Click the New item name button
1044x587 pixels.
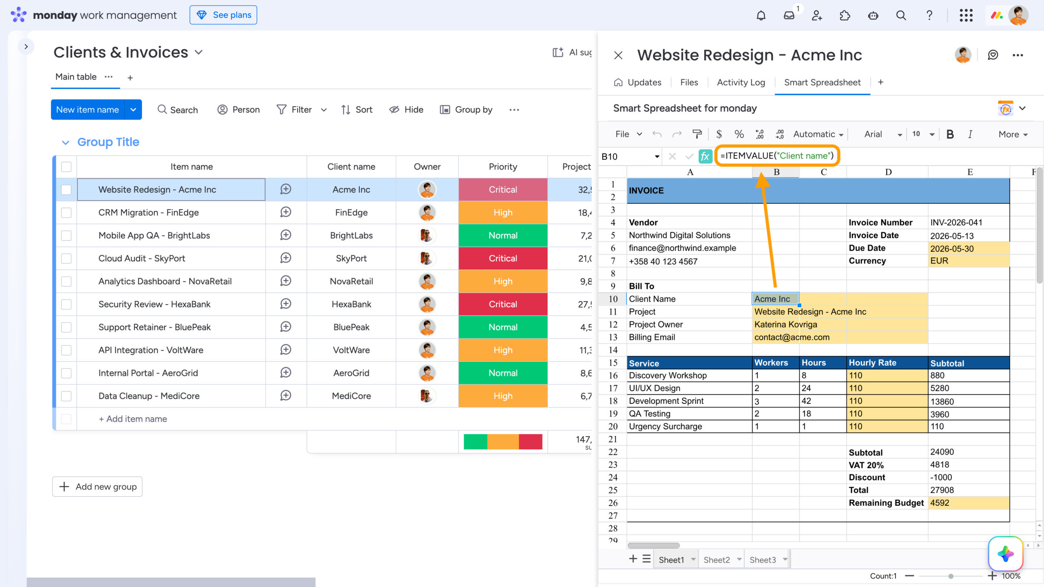(87, 110)
